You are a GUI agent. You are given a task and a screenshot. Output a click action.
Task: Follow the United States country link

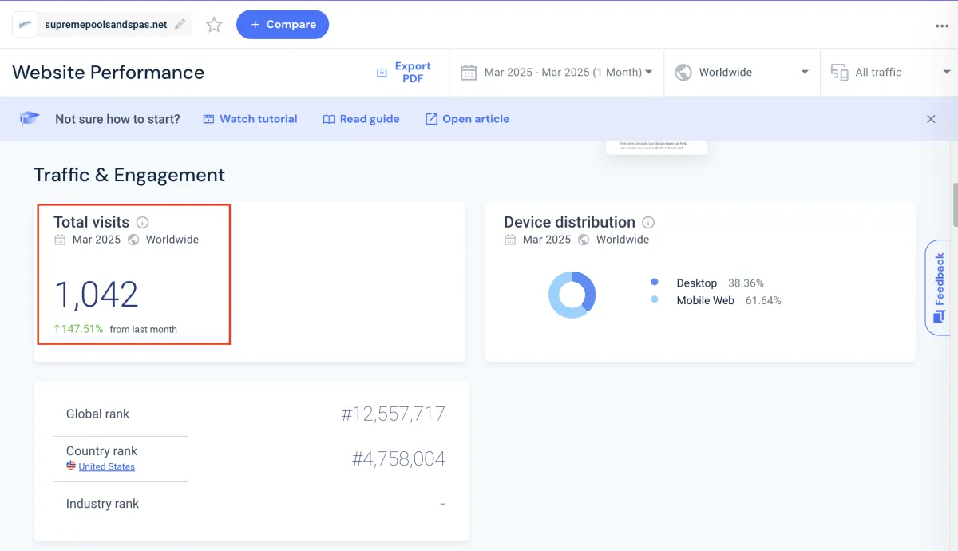[x=107, y=466]
